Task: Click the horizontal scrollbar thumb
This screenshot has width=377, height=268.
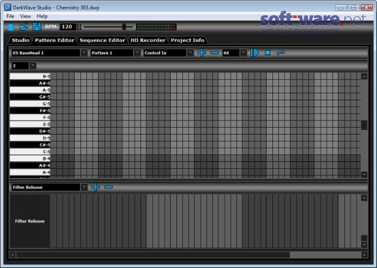Action: point(153,255)
